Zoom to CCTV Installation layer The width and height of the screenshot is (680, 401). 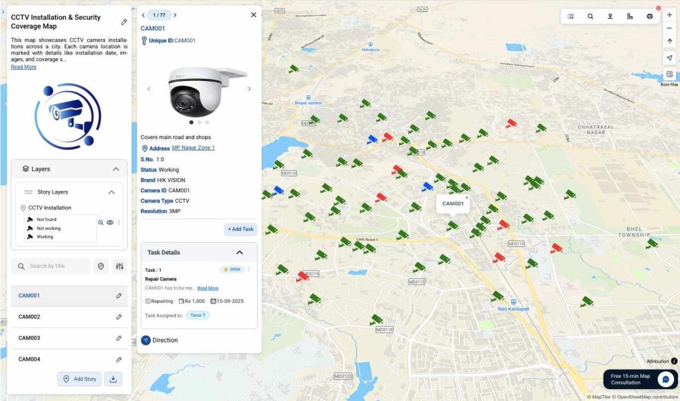101,223
